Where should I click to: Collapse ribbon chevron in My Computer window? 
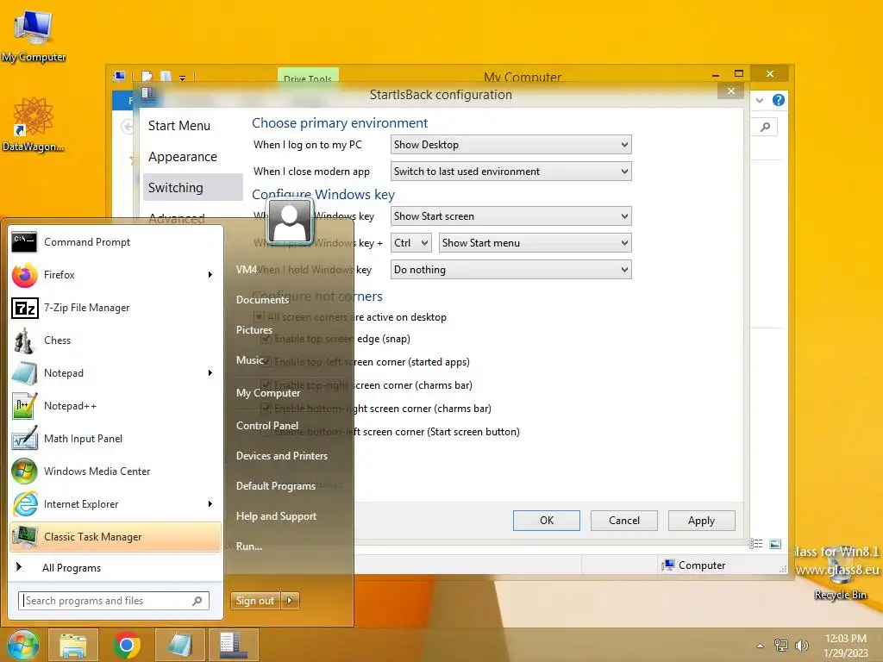[760, 100]
